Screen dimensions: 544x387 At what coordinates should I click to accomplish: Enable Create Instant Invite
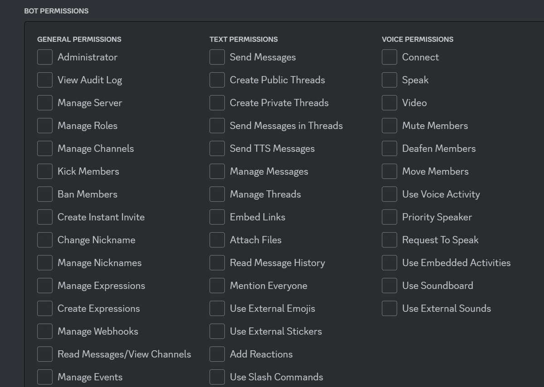(44, 217)
